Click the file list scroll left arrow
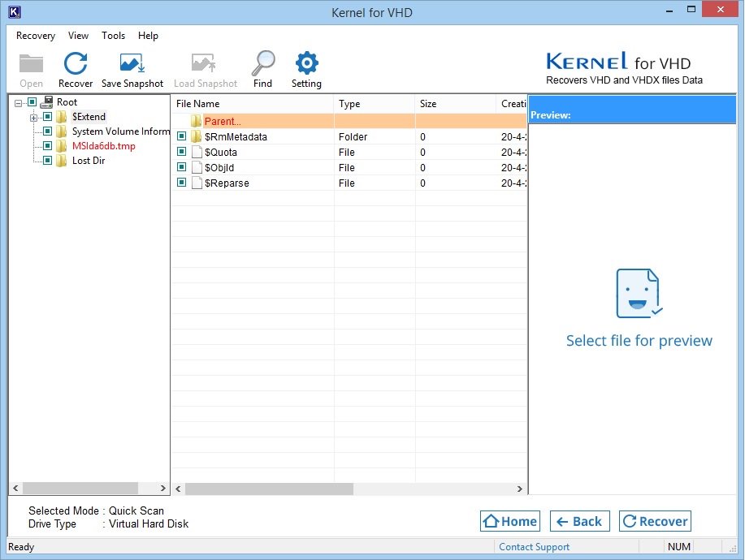The height and width of the screenshot is (560, 745). pyautogui.click(x=178, y=489)
